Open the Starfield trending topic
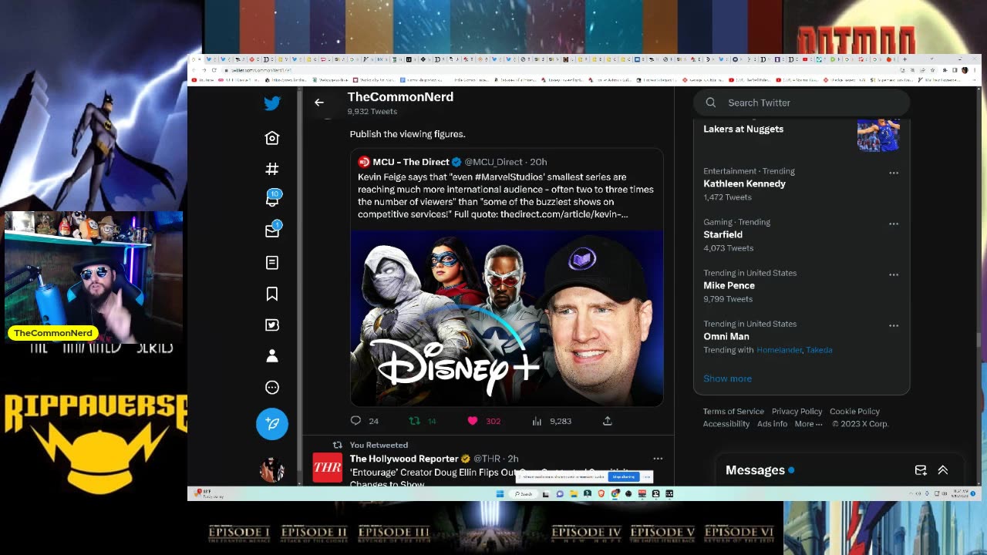The height and width of the screenshot is (555, 987). coord(723,234)
